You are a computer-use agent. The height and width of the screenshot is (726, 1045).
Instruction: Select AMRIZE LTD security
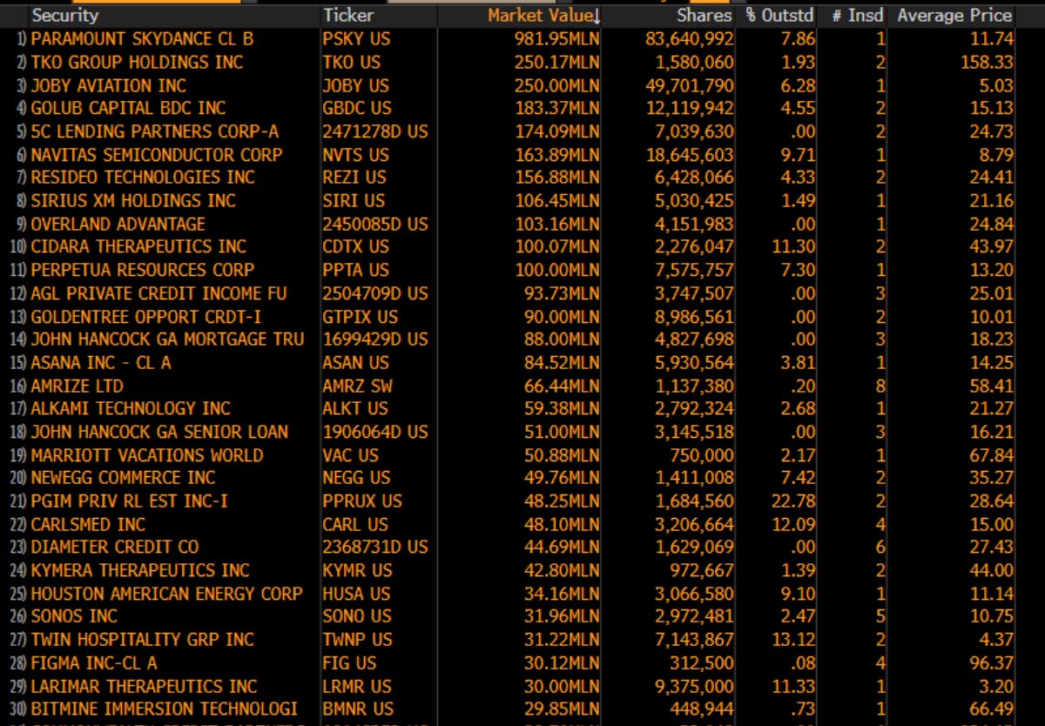click(77, 386)
